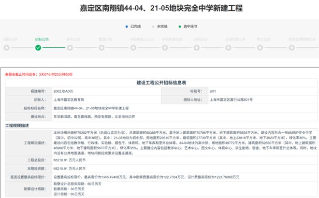Open the 招标公告 step label
This screenshot has height=198, width=319.
pyautogui.click(x=42, y=39)
